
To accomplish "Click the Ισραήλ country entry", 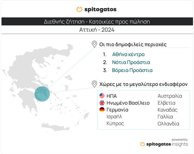I will pos(114,117).
